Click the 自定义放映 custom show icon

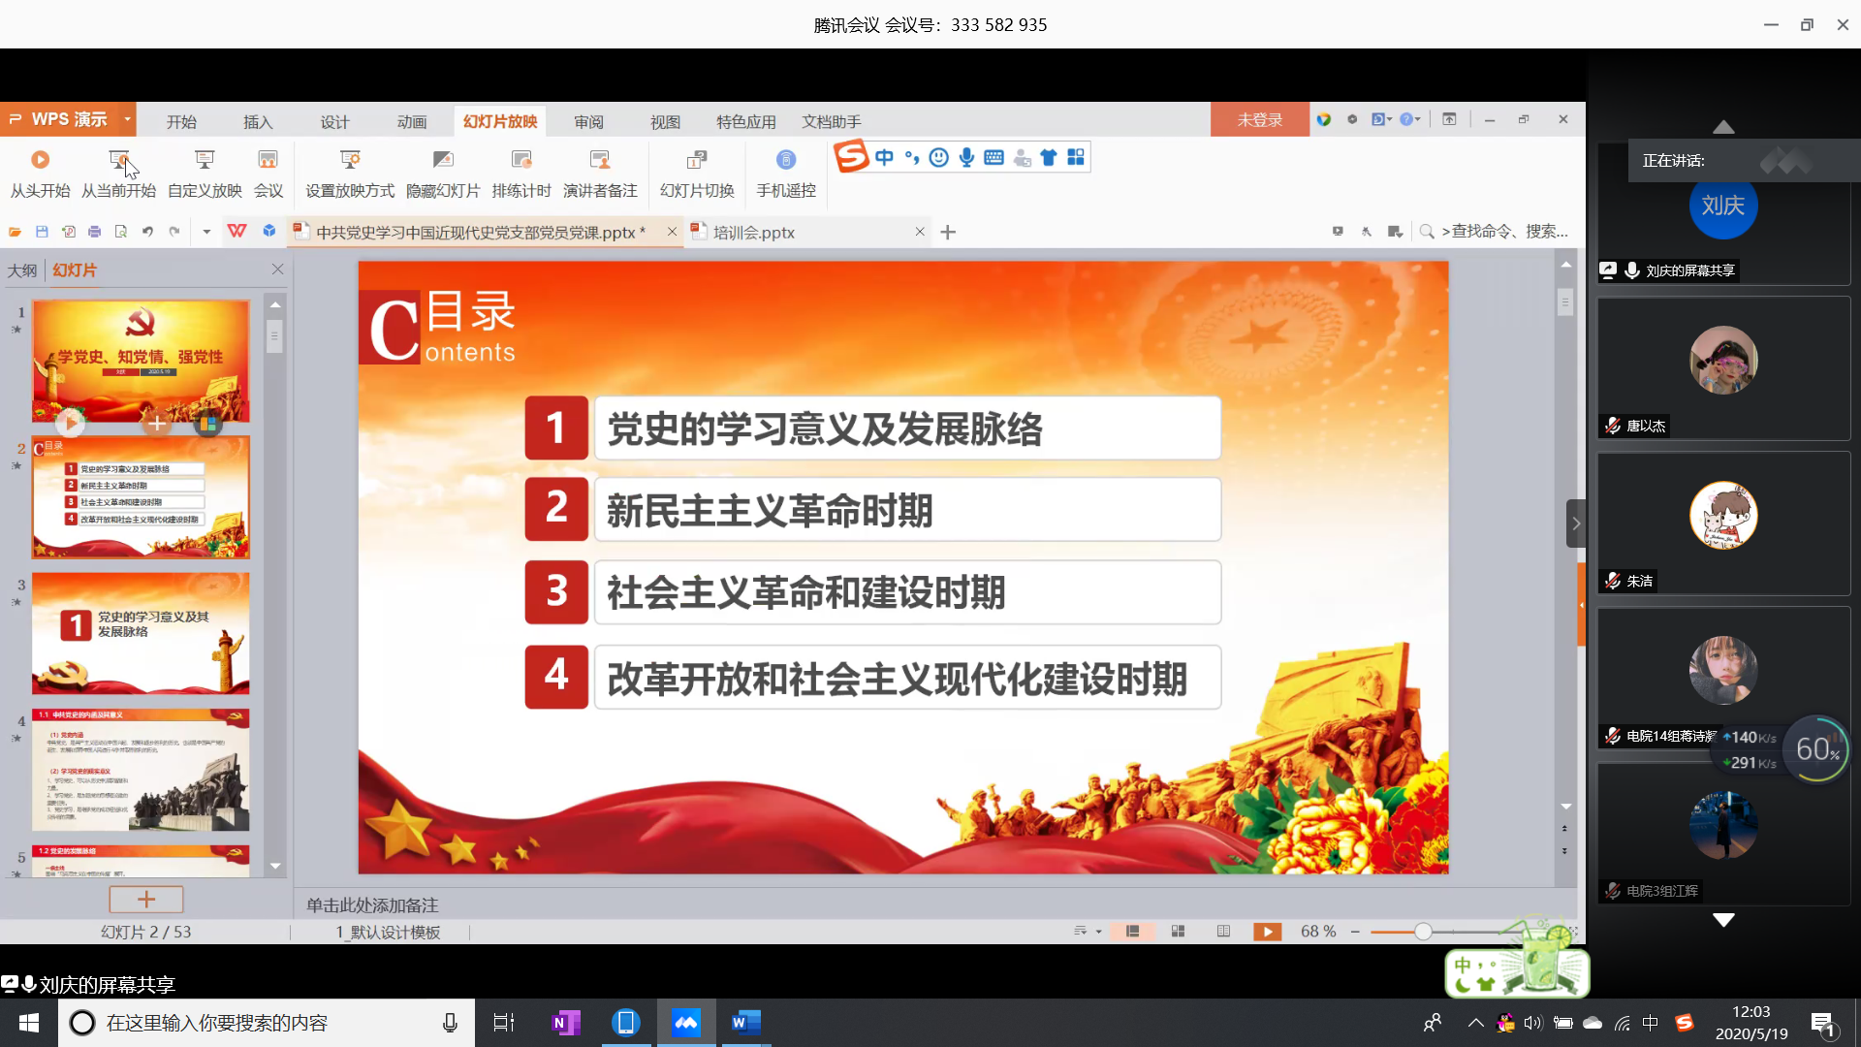coord(205,160)
